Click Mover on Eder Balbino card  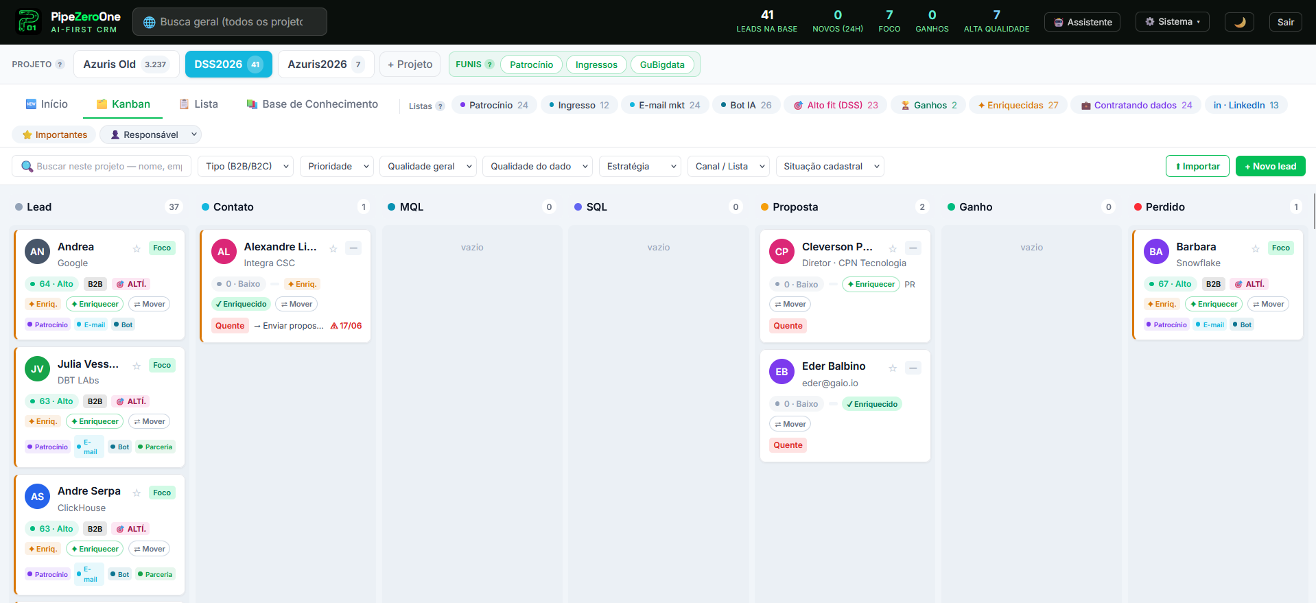click(790, 424)
